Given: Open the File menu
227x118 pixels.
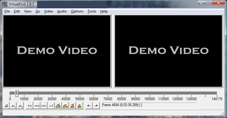Looking at the screenshot, I should (7, 11).
